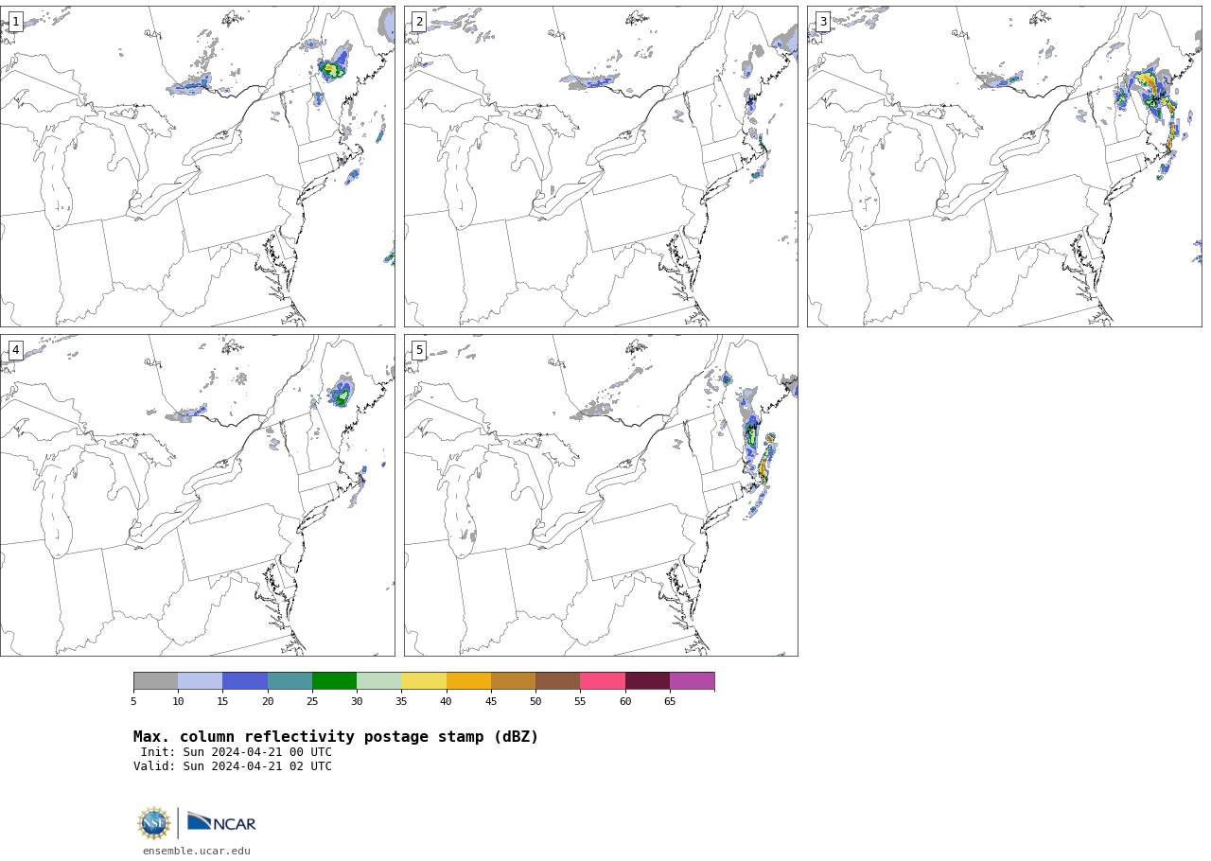Click the brown 50-55 dBZ swatch
The width and height of the screenshot is (1211, 861).
coord(558,681)
